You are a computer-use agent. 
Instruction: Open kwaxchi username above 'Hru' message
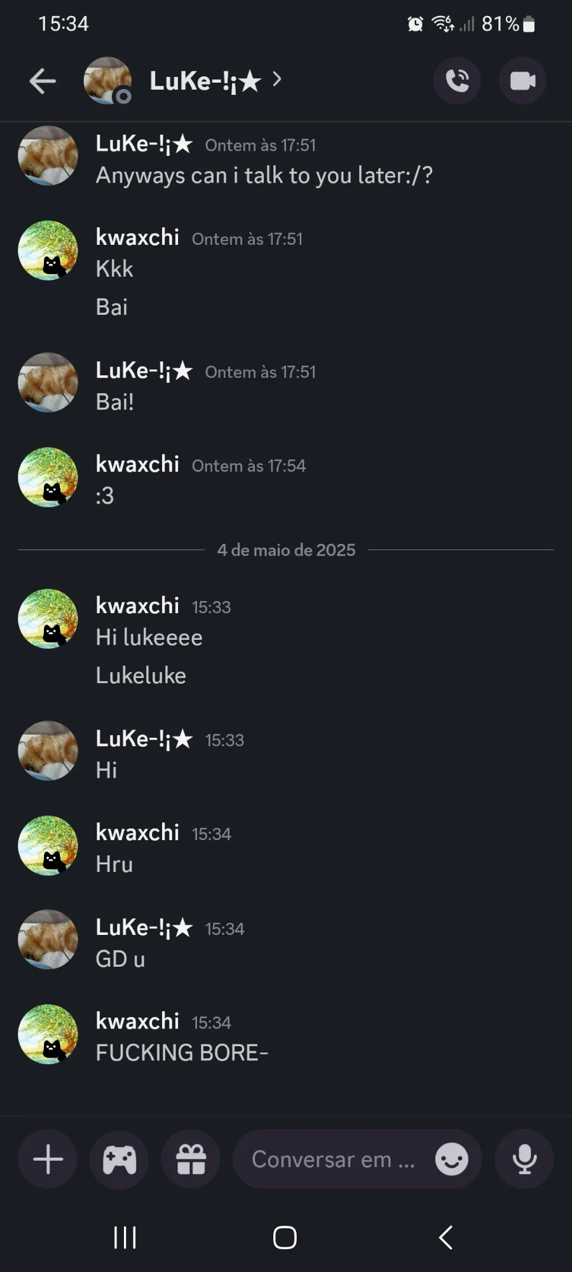pos(137,833)
